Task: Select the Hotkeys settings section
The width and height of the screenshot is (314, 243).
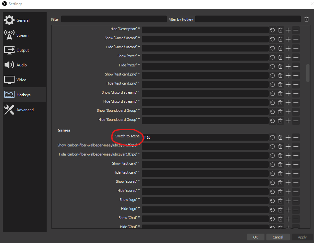Action: 25,95
